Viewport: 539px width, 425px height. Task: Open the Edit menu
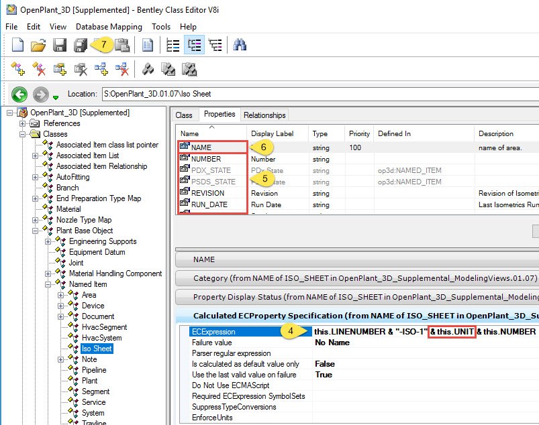[34, 26]
